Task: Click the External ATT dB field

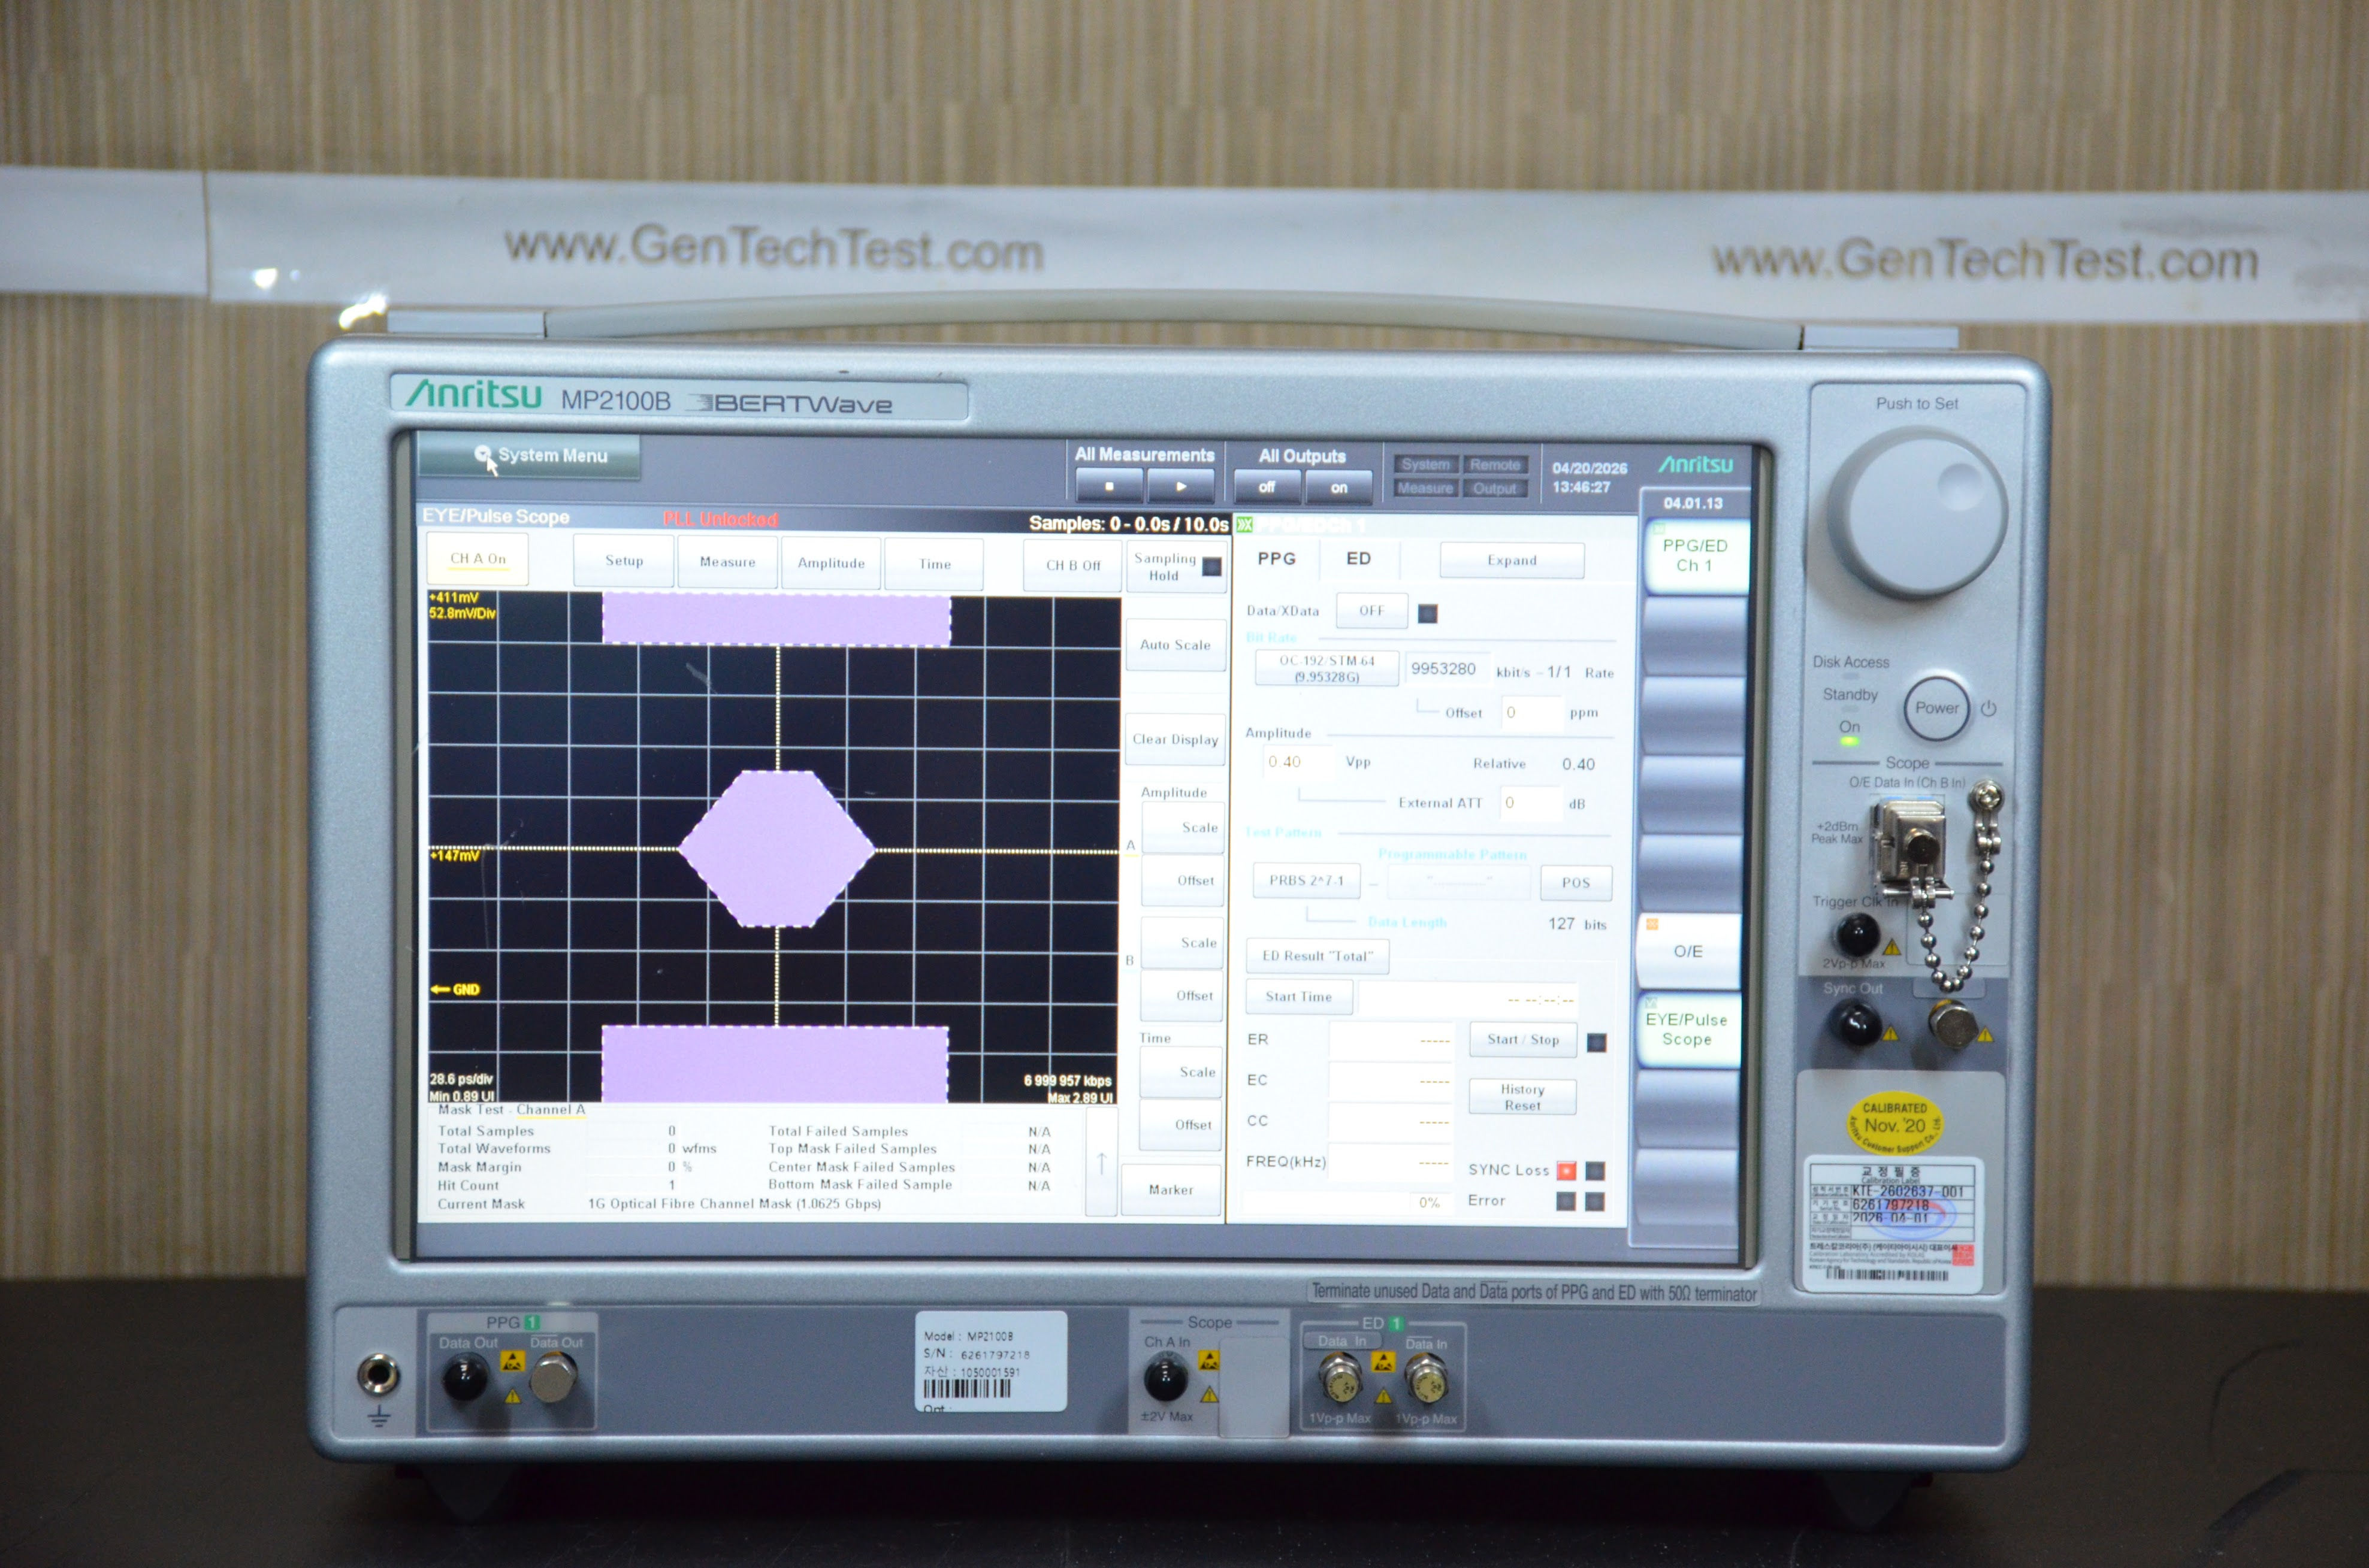Action: click(x=1530, y=803)
